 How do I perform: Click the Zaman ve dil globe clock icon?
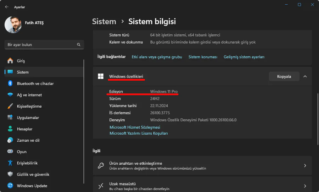click(x=10, y=140)
